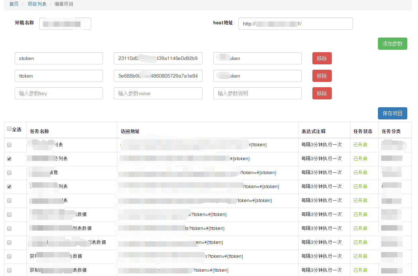
Task: Edit the ttoken key field
Action: tap(59, 76)
